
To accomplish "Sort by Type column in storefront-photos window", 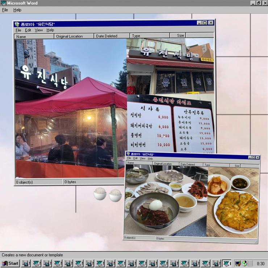I will click(150, 35).
